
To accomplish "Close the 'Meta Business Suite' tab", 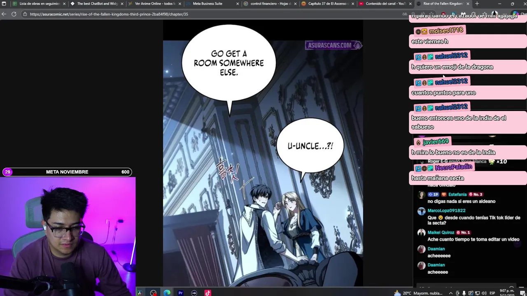I will tap(238, 4).
